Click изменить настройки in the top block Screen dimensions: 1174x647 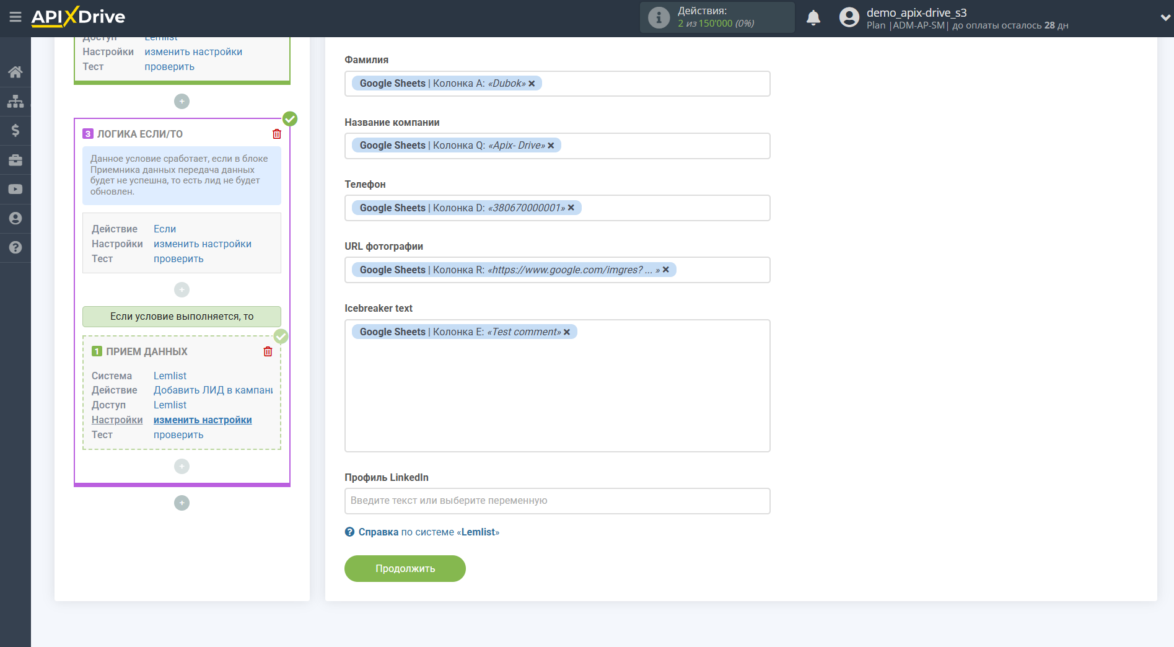point(193,52)
